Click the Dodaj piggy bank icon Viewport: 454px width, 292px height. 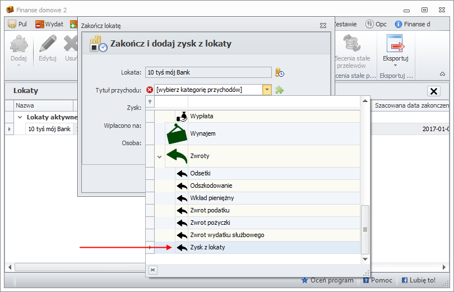pyautogui.click(x=18, y=44)
